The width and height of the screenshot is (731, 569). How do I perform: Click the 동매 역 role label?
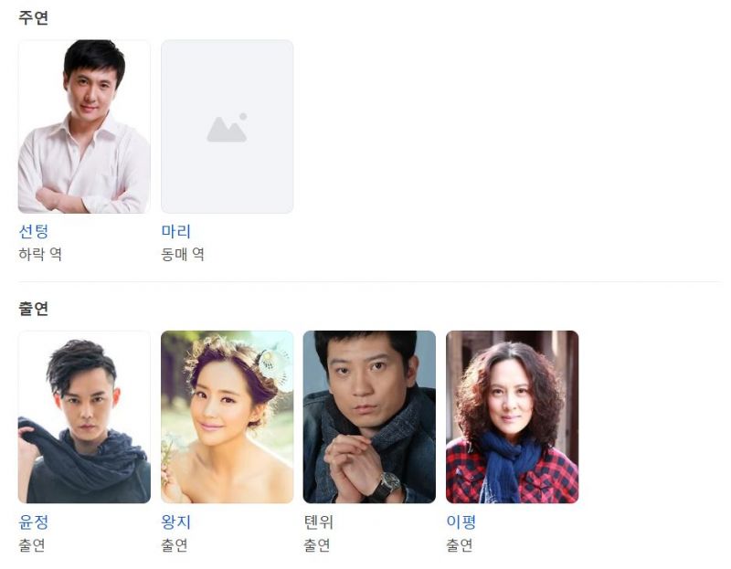(183, 255)
